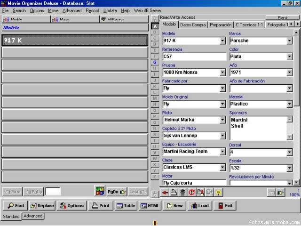301x226 pixels.
Task: Sort by Modelo button with people icon
Action: coord(26,19)
